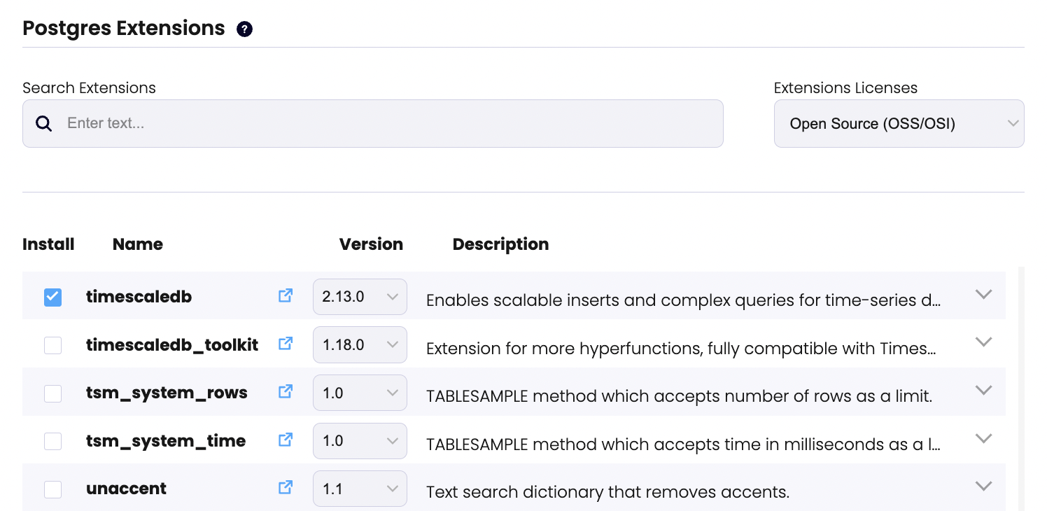Open the Extensions Licenses dropdown
The width and height of the screenshot is (1047, 511).
click(x=899, y=123)
